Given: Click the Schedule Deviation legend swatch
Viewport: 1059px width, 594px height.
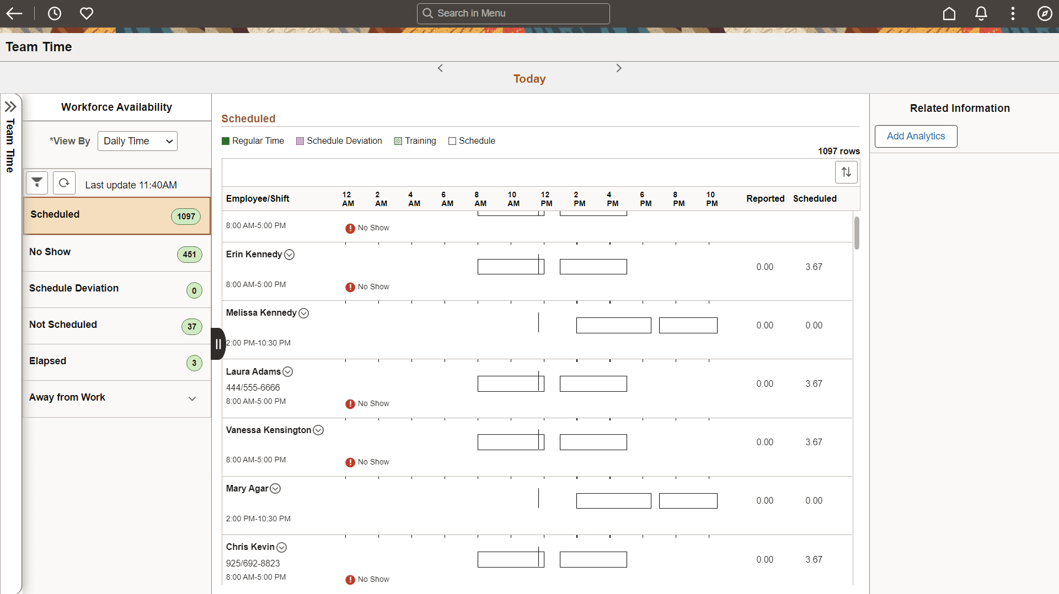Looking at the screenshot, I should point(300,141).
